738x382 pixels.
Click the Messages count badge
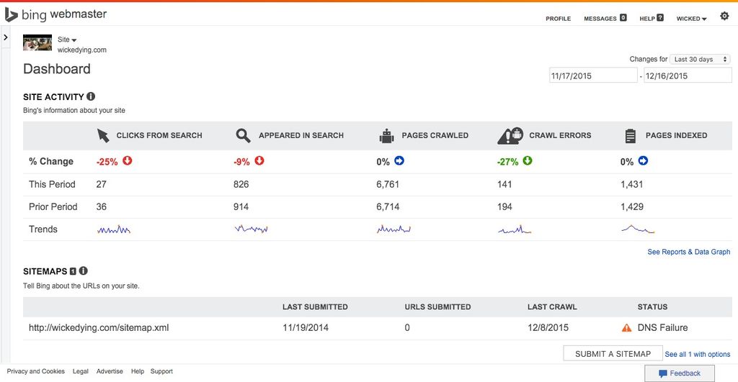point(623,17)
